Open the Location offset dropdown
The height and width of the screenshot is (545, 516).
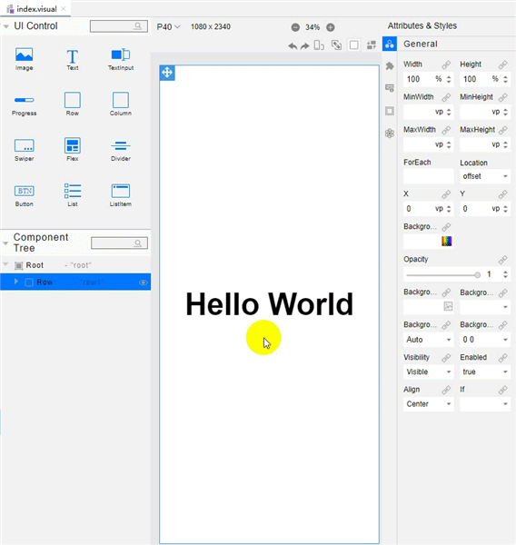click(x=485, y=176)
